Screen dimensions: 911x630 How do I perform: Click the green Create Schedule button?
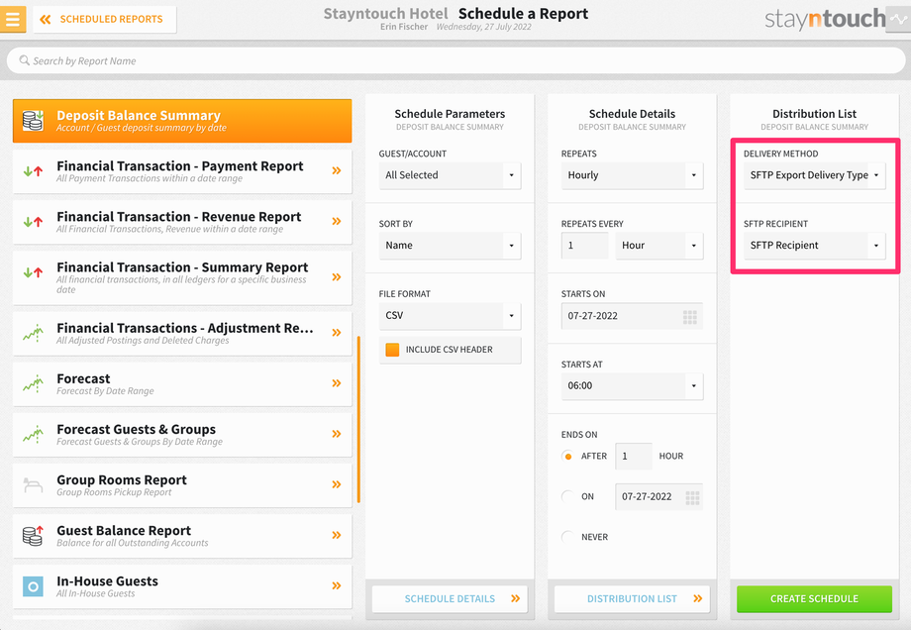point(815,598)
